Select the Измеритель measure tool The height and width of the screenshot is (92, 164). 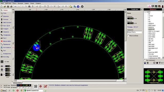[6, 54]
